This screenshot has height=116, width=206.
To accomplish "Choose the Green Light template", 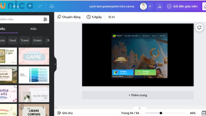I will click(x=8, y=56).
